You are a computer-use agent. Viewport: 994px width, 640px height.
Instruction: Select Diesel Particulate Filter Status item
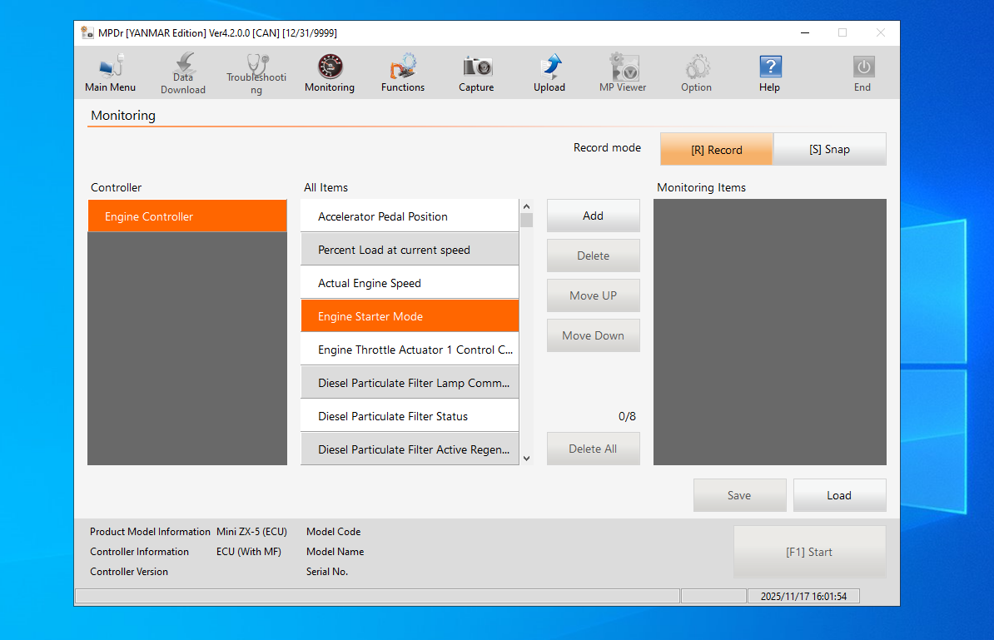410,415
